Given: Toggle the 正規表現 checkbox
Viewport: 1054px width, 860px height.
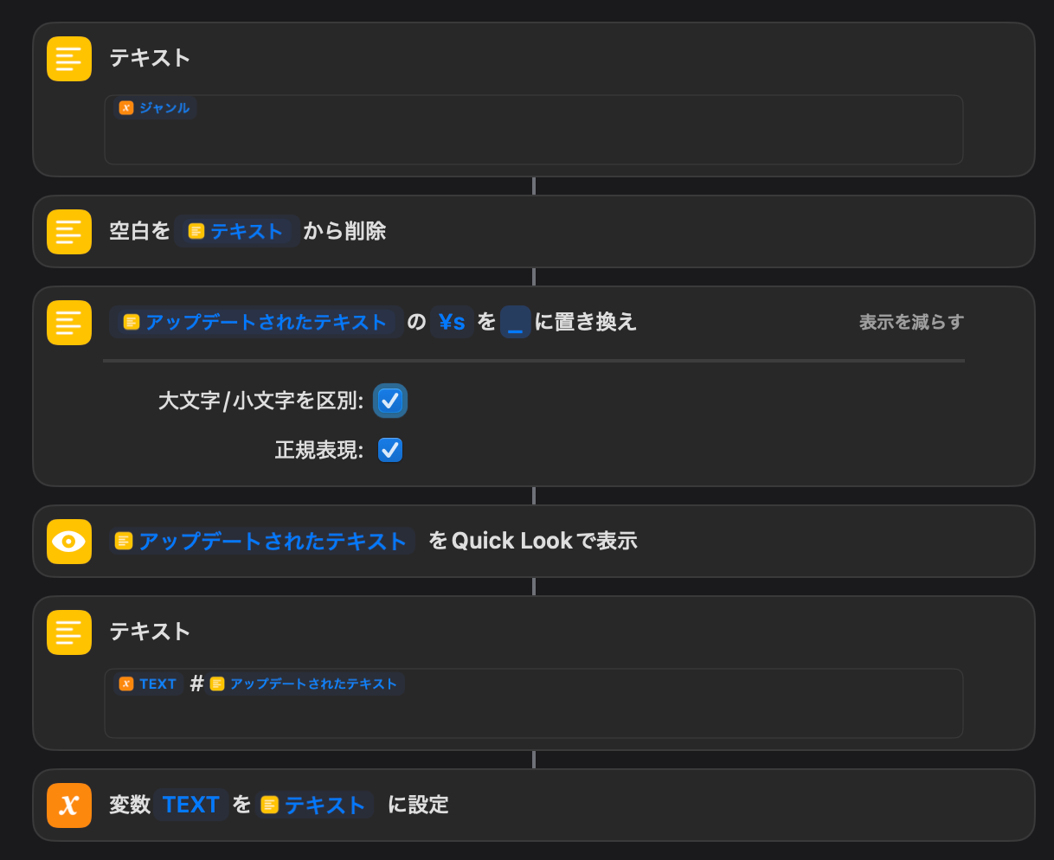Looking at the screenshot, I should (x=390, y=450).
